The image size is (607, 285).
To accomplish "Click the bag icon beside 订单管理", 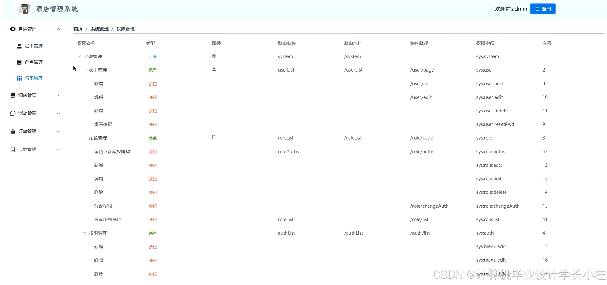I will coord(13,131).
